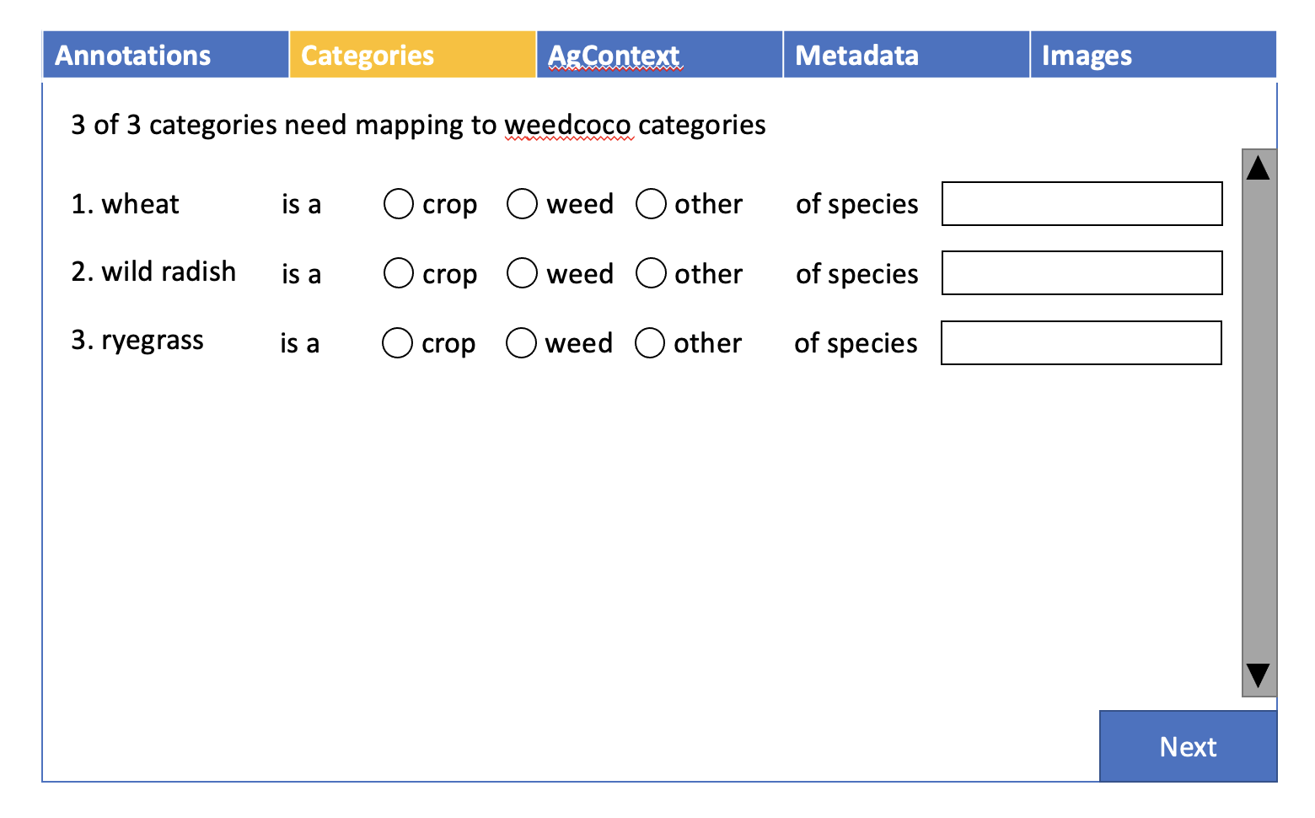This screenshot has width=1315, height=818.
Task: Mark wild radish as a weed
Action: click(x=522, y=272)
